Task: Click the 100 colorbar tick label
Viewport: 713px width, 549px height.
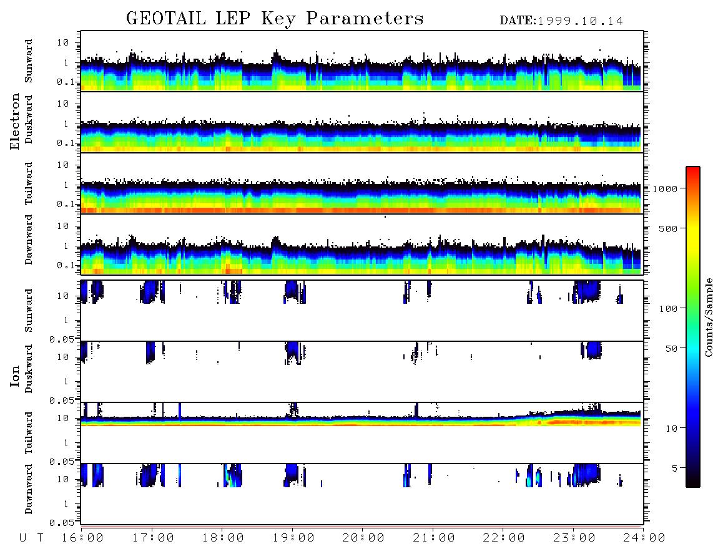Action: click(x=668, y=309)
